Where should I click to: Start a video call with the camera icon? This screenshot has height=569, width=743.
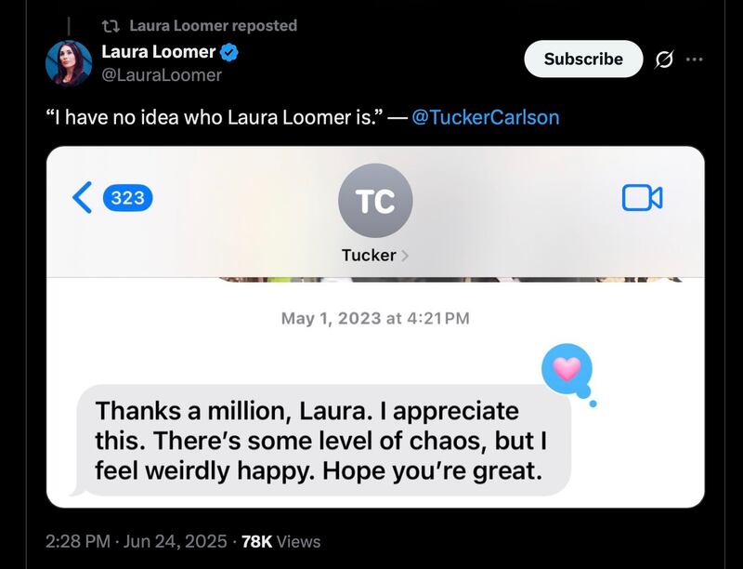(642, 197)
